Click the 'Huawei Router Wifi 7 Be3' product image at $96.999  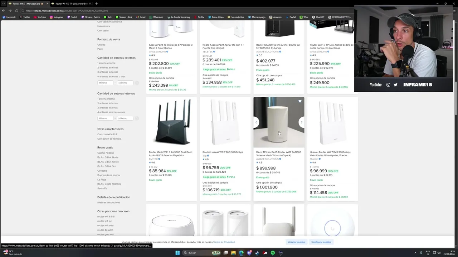332,122
